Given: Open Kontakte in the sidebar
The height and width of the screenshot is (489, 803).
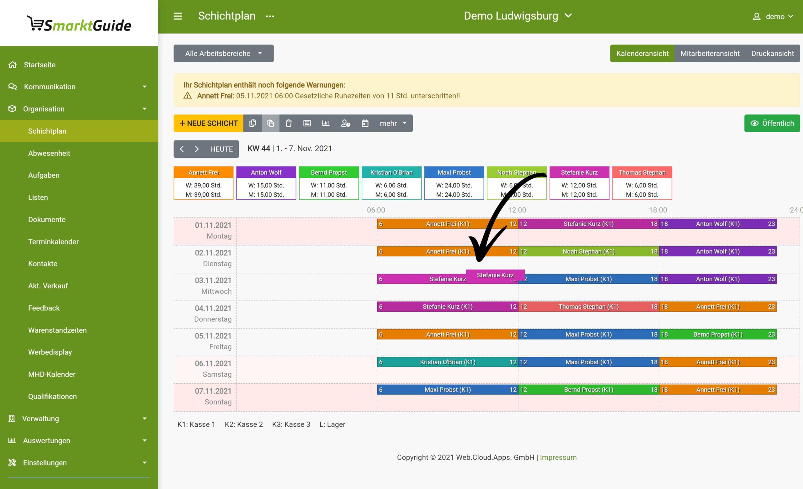Looking at the screenshot, I should pyautogui.click(x=79, y=264).
